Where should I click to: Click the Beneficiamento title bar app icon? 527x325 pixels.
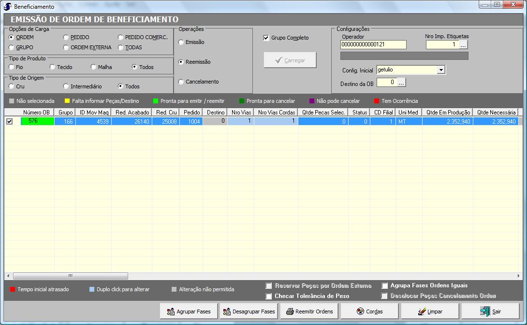8,7
